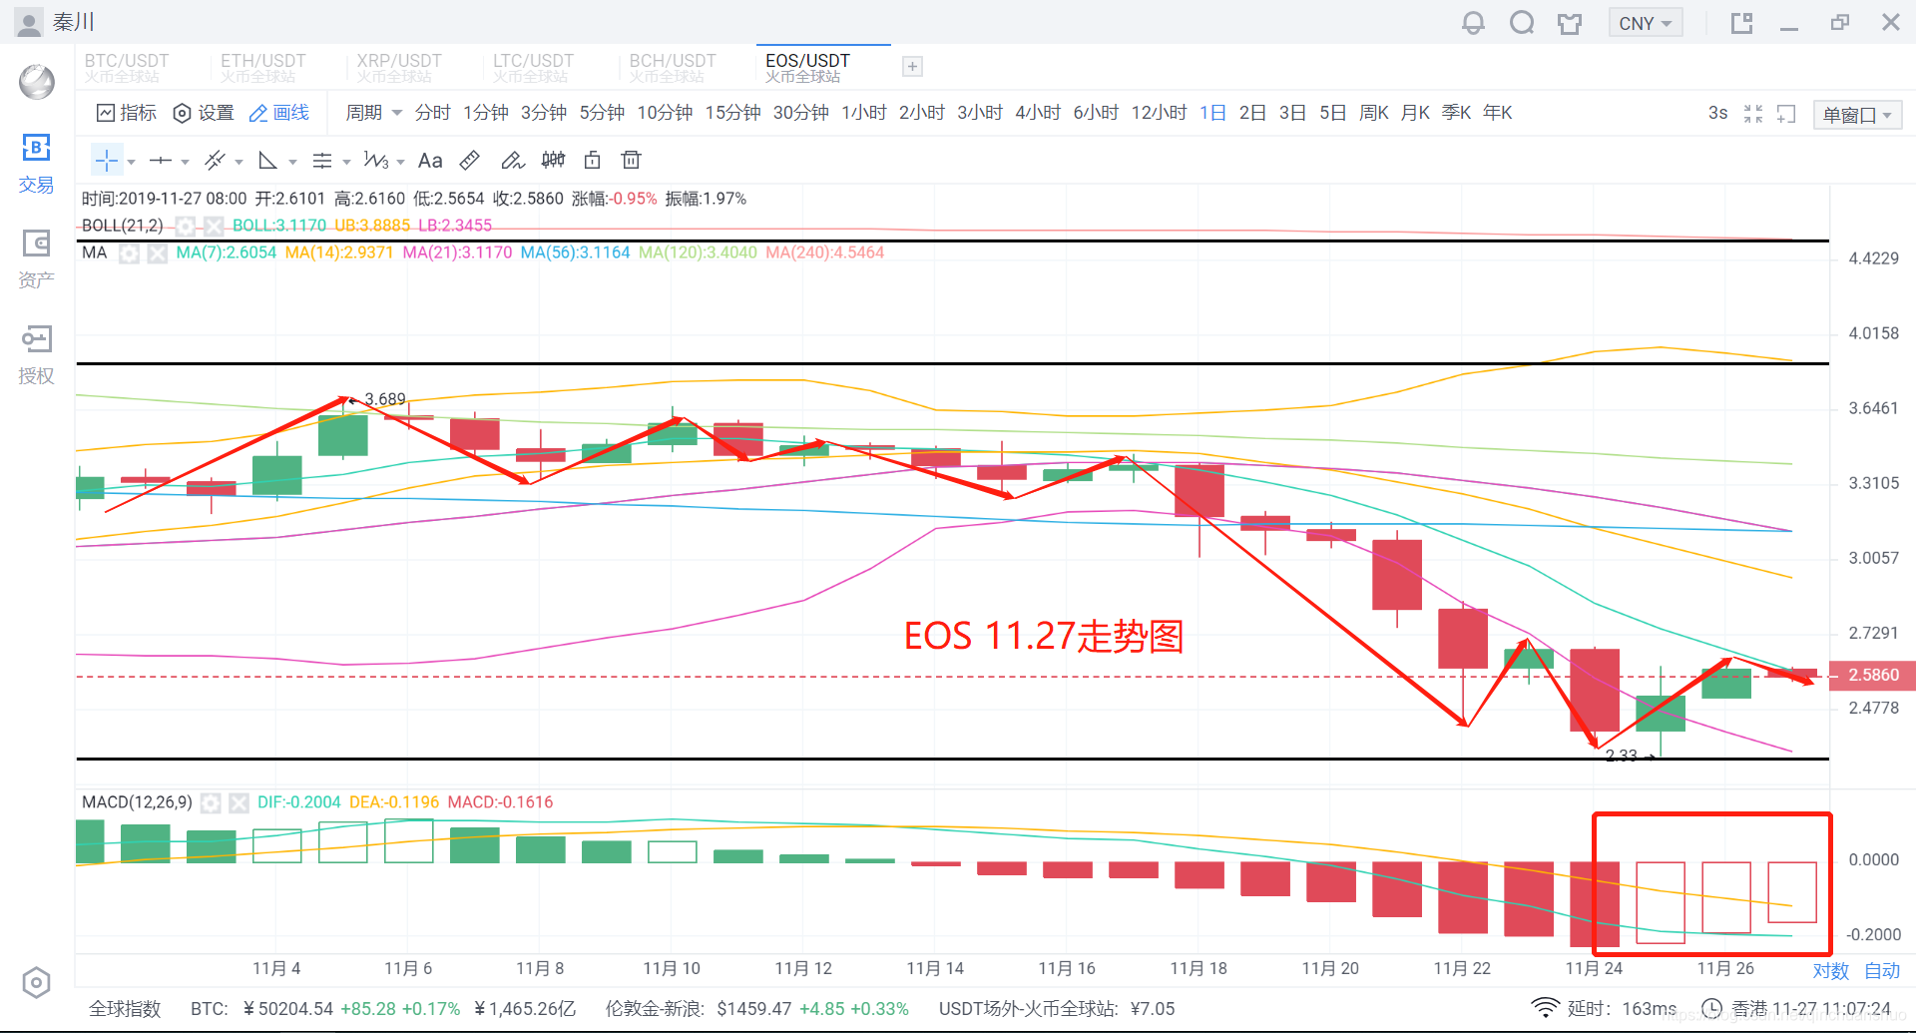Select the 15分钟 period
Screen dimensions: 1916x1033
click(732, 113)
